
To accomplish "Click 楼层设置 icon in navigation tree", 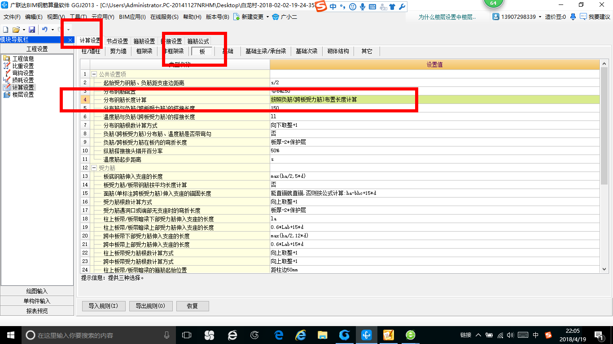I will point(6,95).
